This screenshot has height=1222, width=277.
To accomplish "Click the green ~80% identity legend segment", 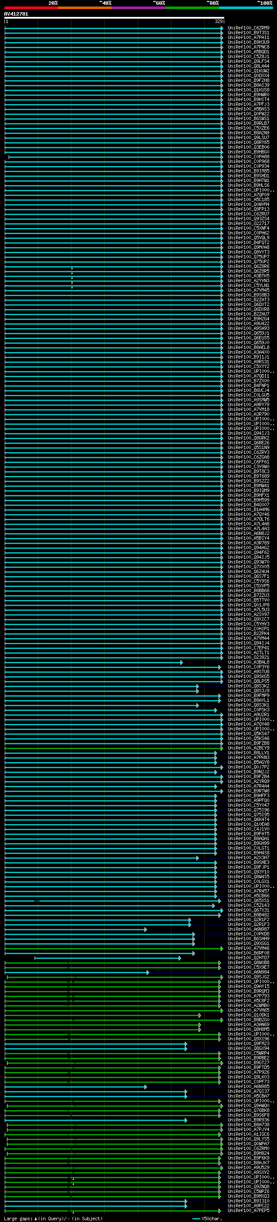I will (192, 8).
